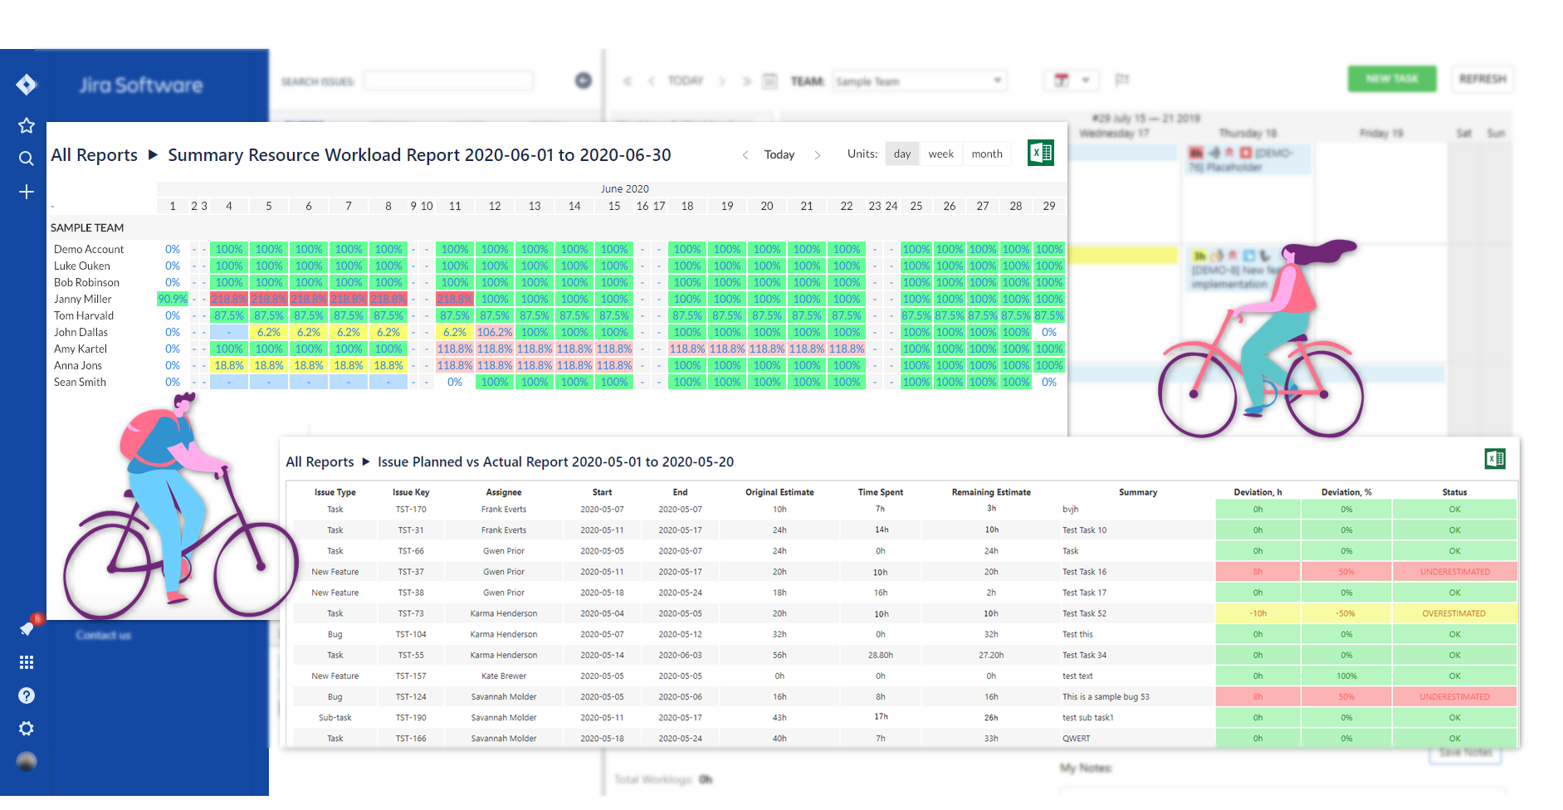
Task: Select issue key TST-104
Action: click(x=411, y=634)
